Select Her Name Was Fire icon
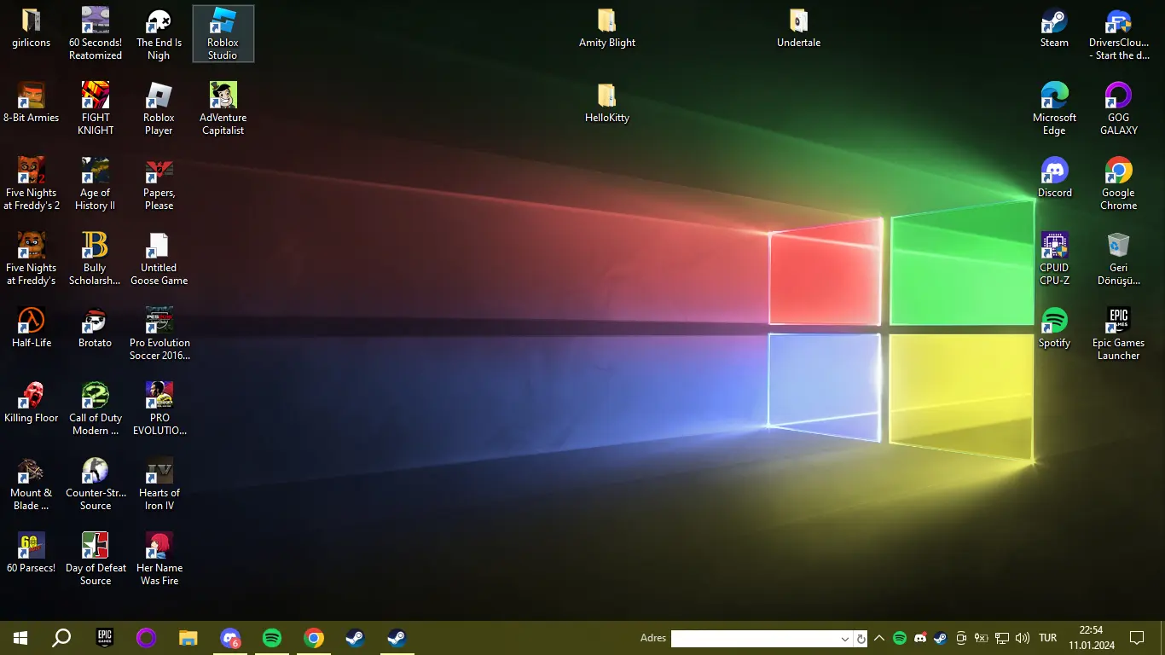This screenshot has width=1165, height=655. tap(159, 559)
